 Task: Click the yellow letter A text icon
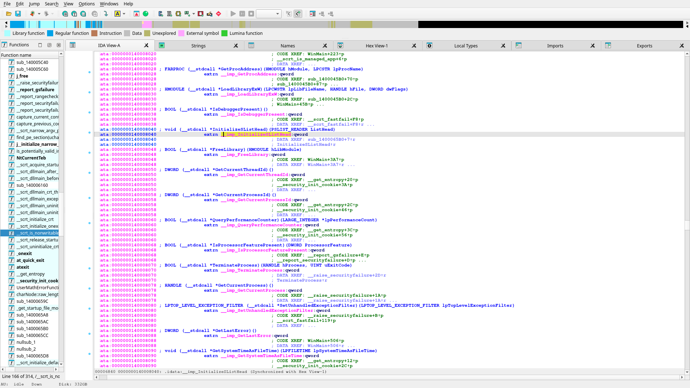(x=118, y=14)
